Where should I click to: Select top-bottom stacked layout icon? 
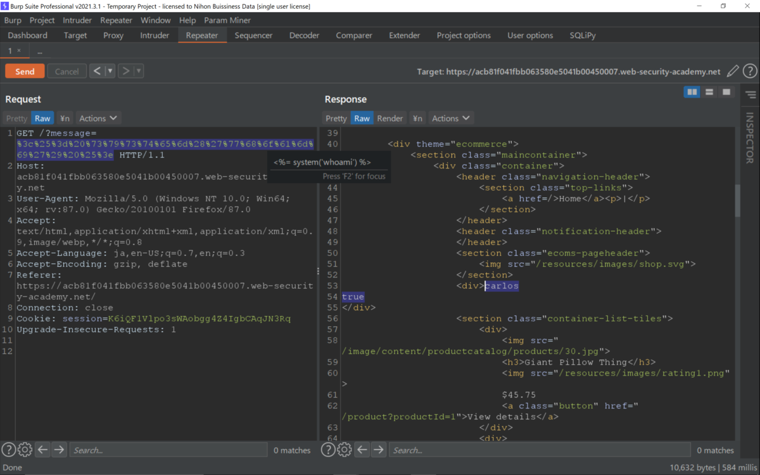pos(709,92)
